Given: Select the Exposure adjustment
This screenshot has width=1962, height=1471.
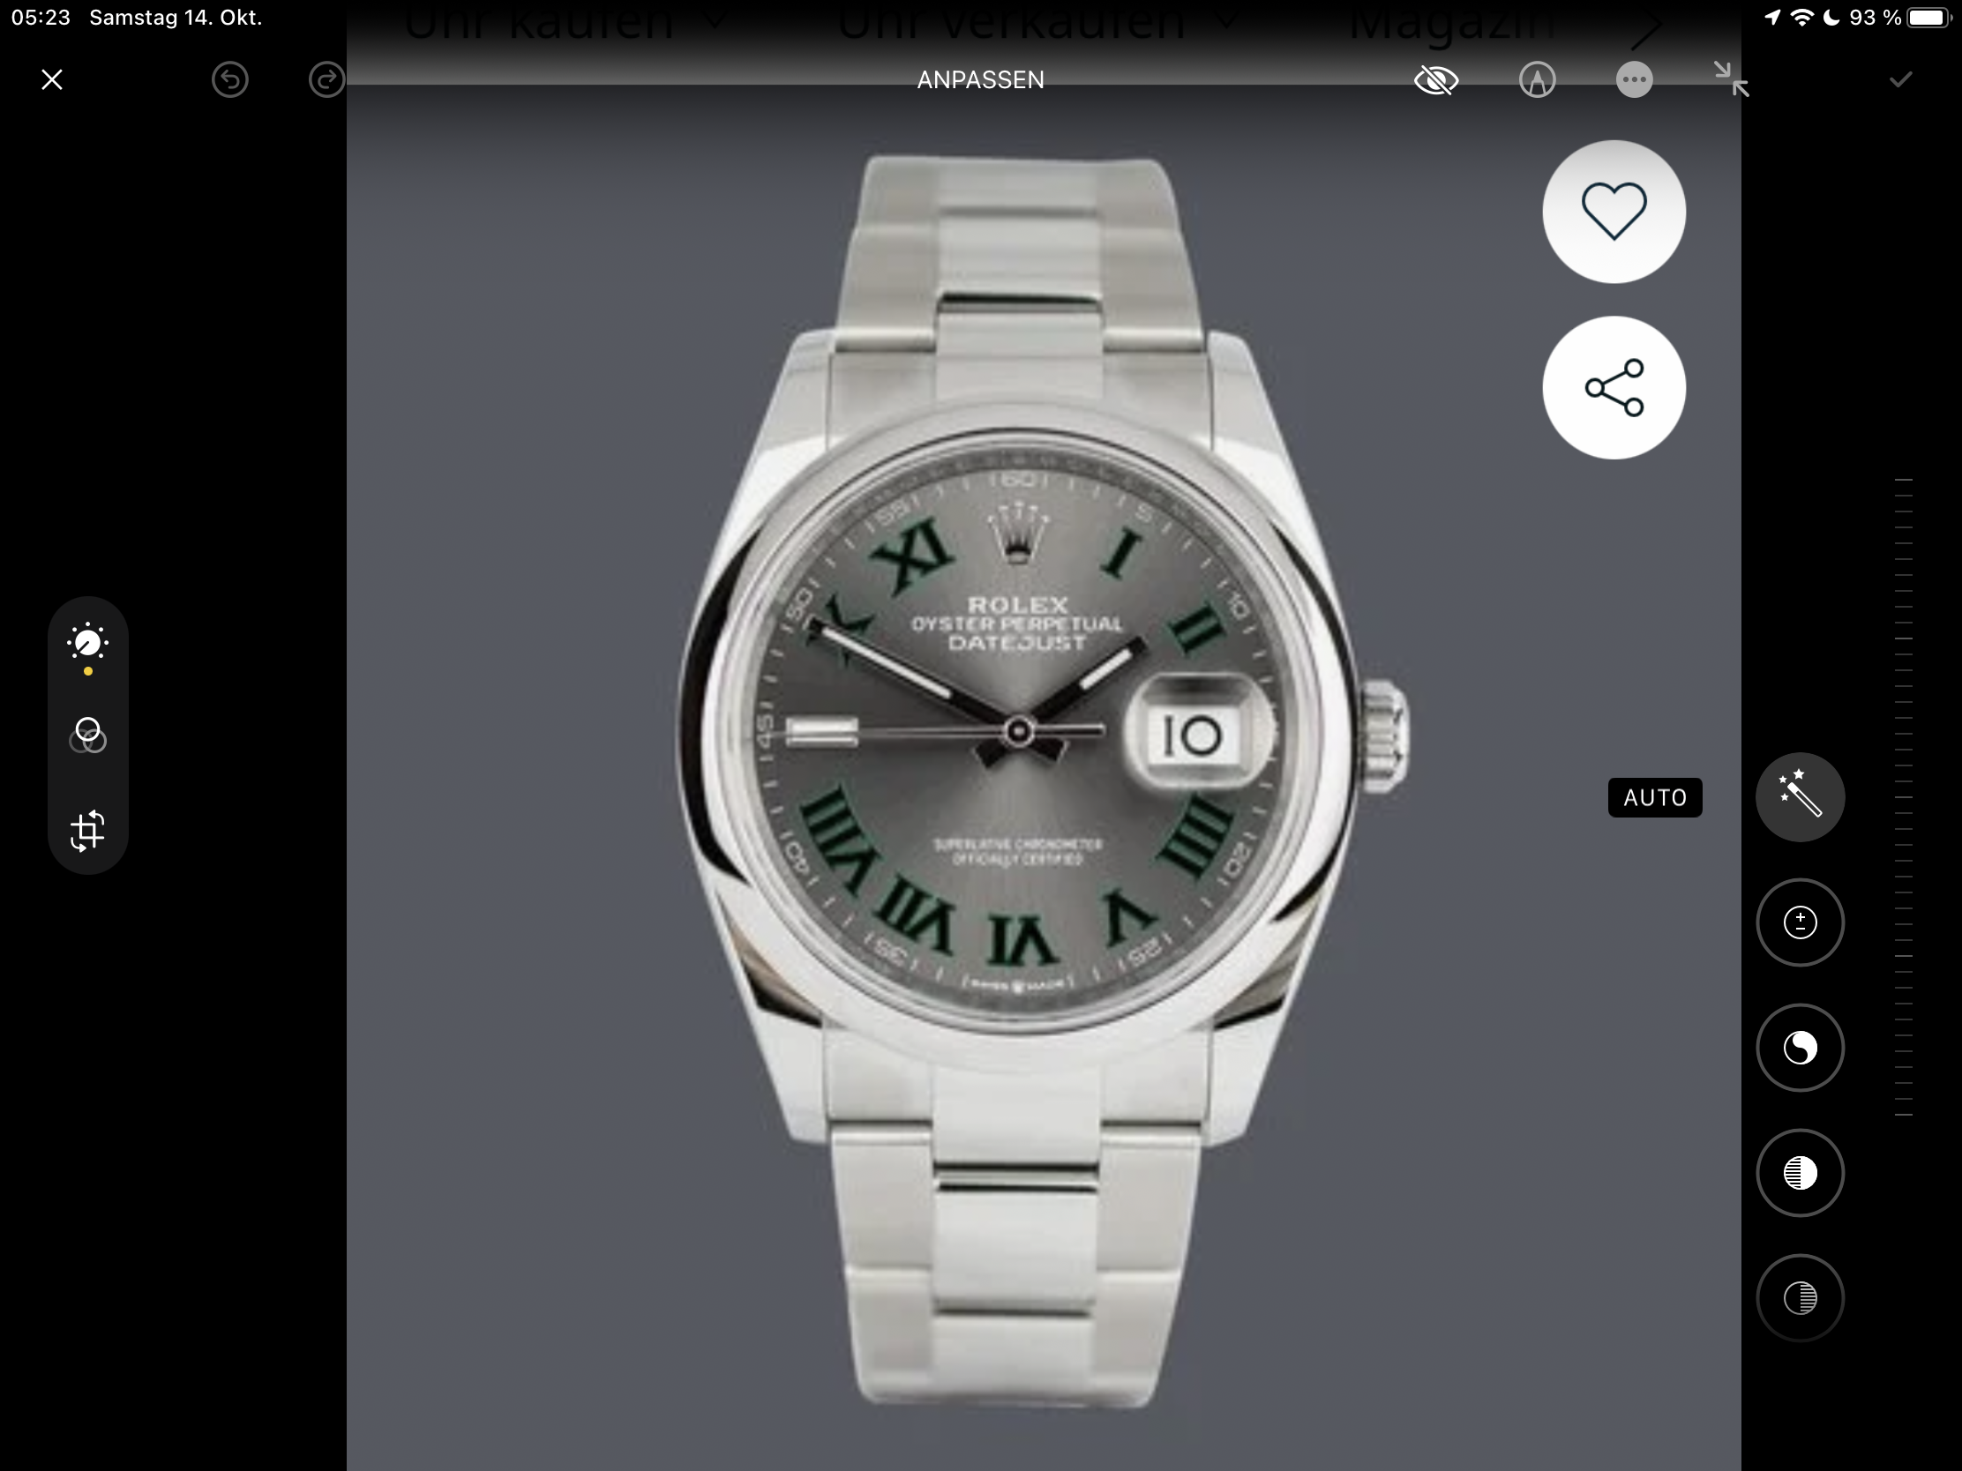Looking at the screenshot, I should pos(1800,922).
